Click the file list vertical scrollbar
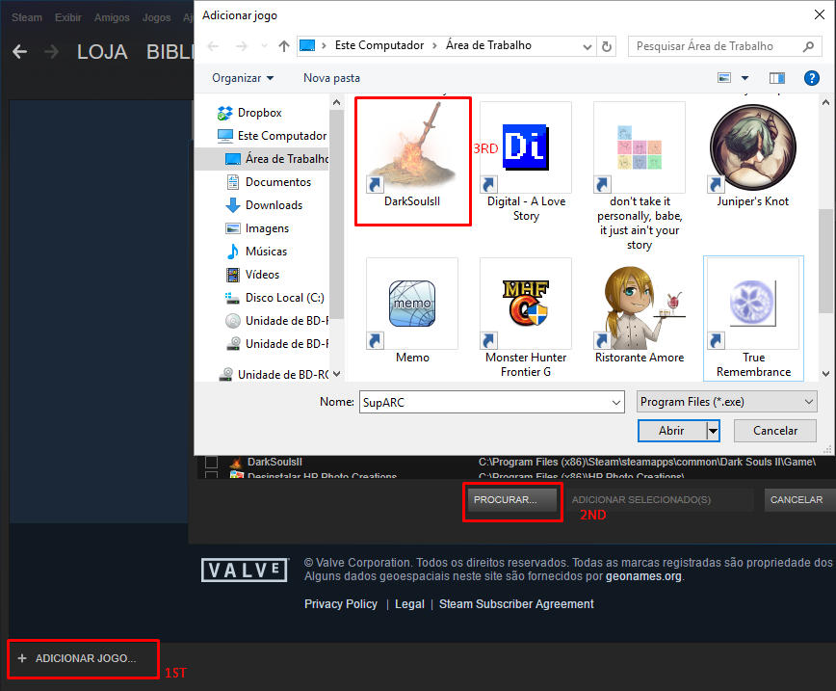 click(x=825, y=260)
